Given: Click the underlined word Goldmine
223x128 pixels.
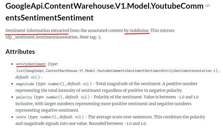Looking at the screenshot, I should tap(139, 30).
